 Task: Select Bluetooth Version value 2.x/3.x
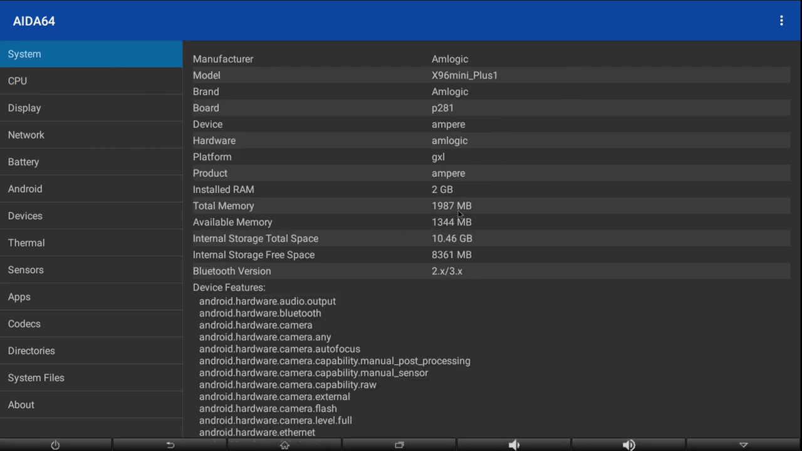tap(447, 271)
